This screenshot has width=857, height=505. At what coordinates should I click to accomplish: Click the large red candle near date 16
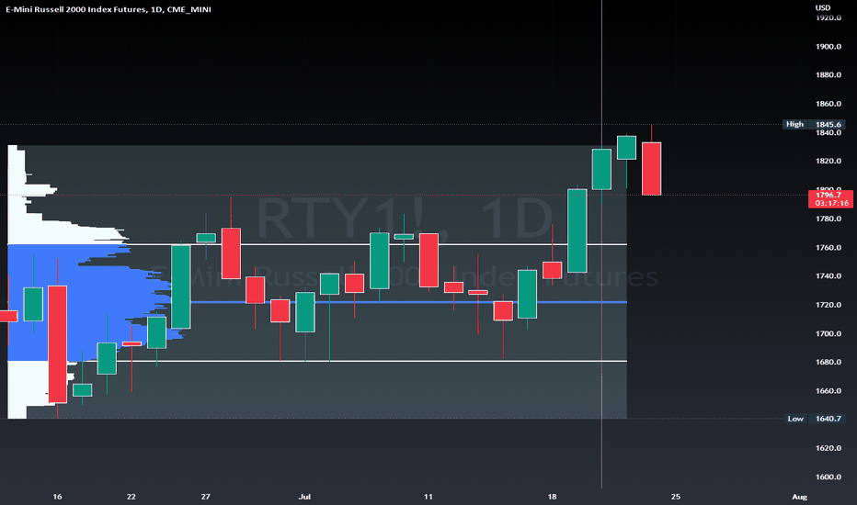coord(57,344)
